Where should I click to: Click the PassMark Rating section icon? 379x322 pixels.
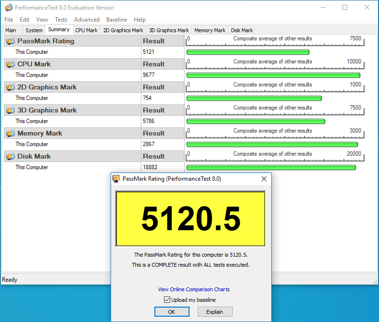(11, 41)
